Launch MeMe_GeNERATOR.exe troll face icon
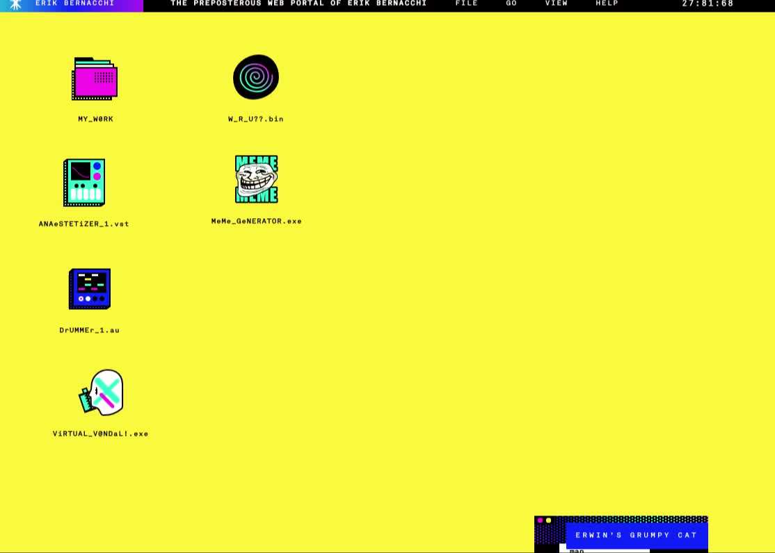Image resolution: width=775 pixels, height=553 pixels. click(x=256, y=179)
